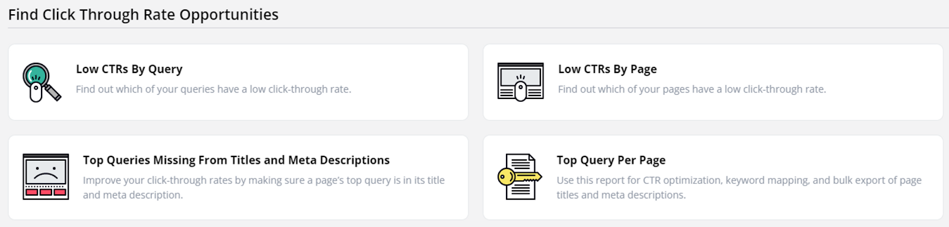Click the document with key icon
The width and height of the screenshot is (949, 227).
coord(520,177)
